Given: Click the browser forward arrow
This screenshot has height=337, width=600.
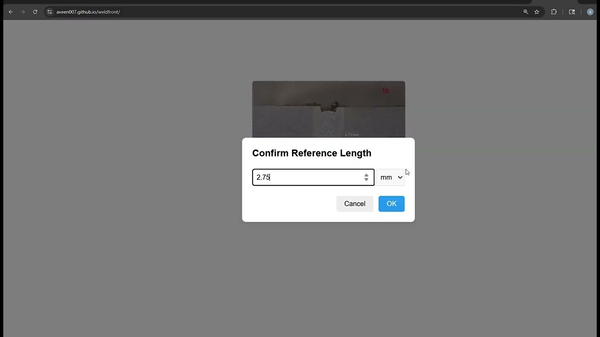Looking at the screenshot, I should 22,12.
